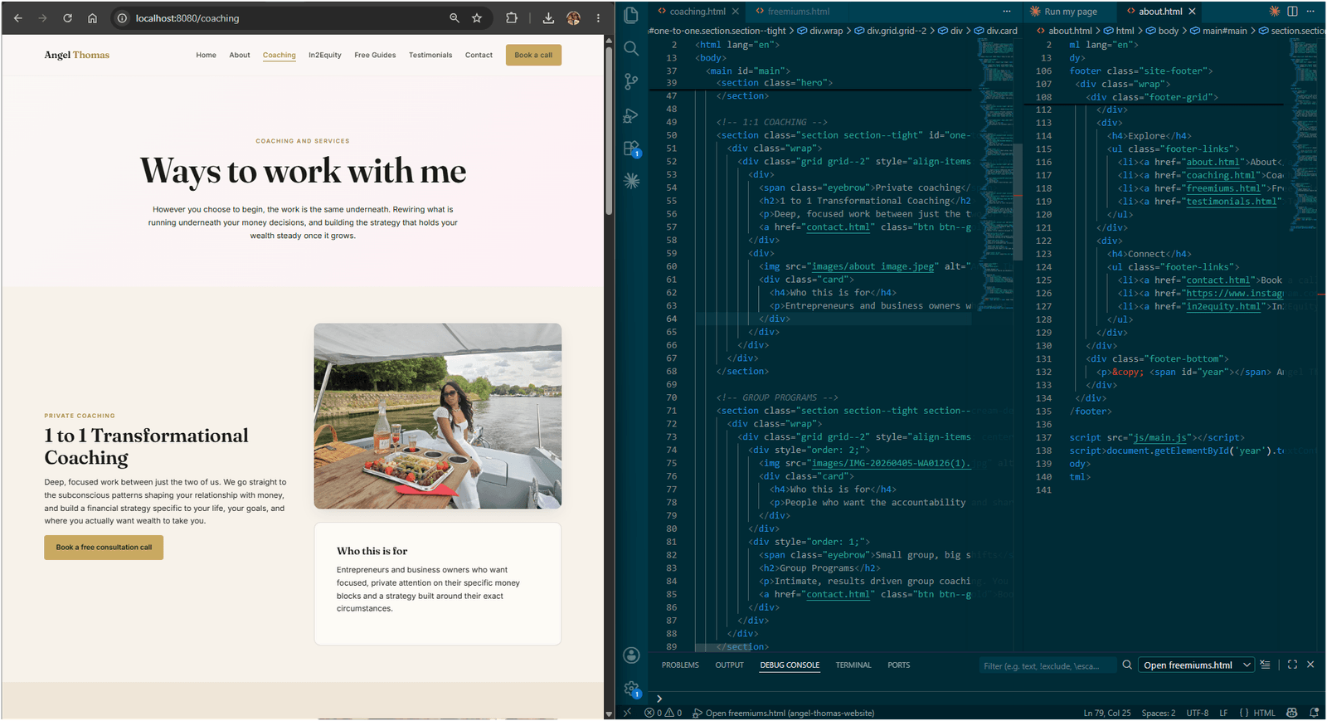Viewport: 1327px width, 721px height.
Task: Close the coaching.html tab
Action: [x=736, y=12]
